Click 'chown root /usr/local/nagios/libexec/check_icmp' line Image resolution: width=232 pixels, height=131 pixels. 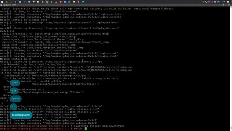click(x=39, y=45)
